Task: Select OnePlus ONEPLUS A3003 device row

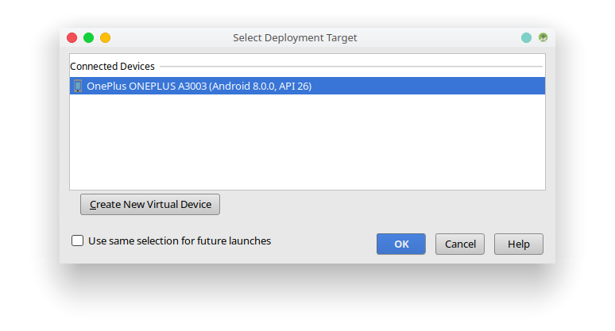Action: pyautogui.click(x=307, y=86)
